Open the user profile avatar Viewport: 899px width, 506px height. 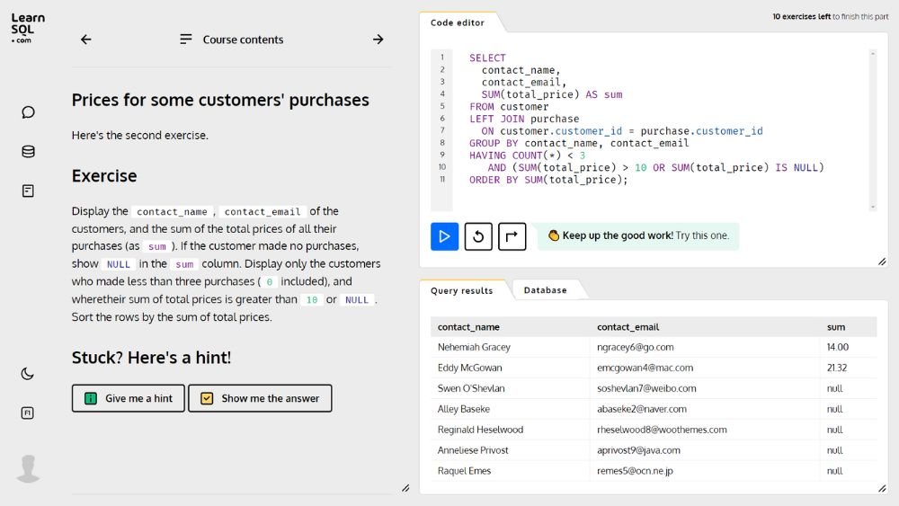pyautogui.click(x=28, y=469)
